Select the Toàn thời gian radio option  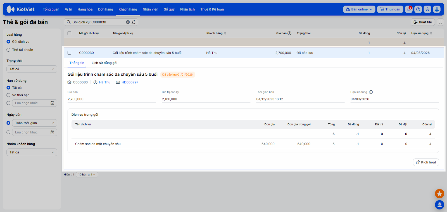tap(8, 123)
